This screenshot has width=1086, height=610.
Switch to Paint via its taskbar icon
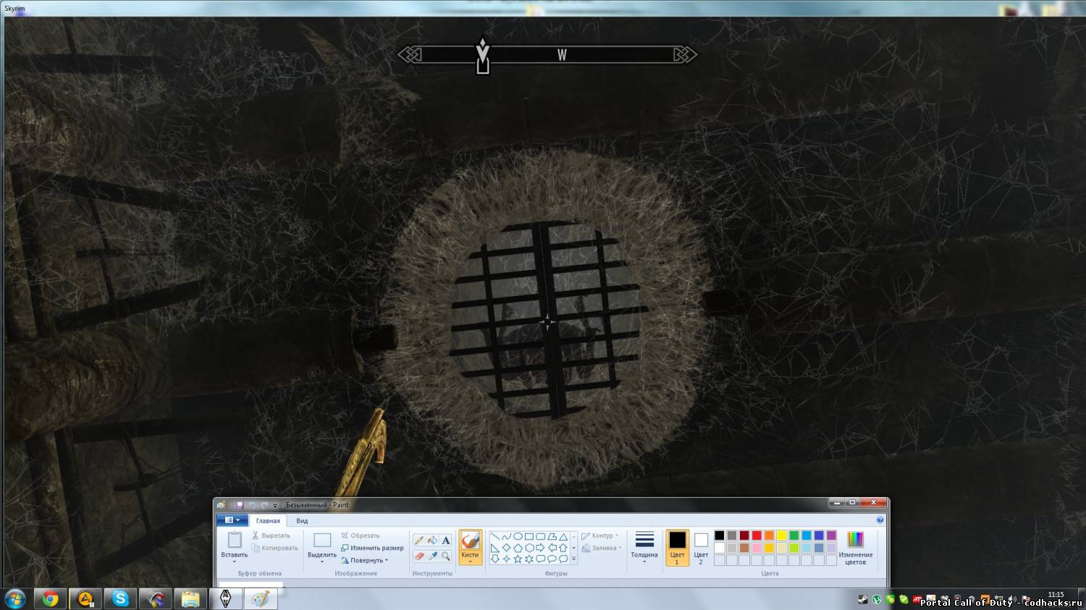pyautogui.click(x=260, y=599)
